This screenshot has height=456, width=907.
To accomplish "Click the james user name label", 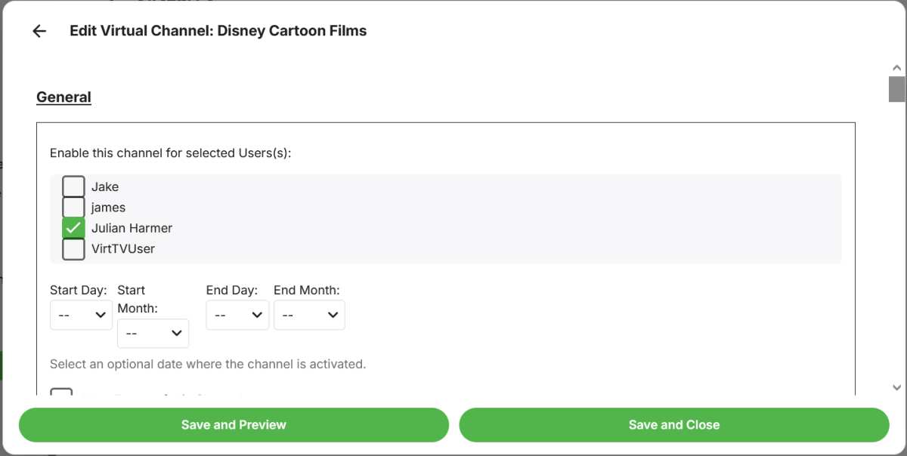I will [x=108, y=207].
